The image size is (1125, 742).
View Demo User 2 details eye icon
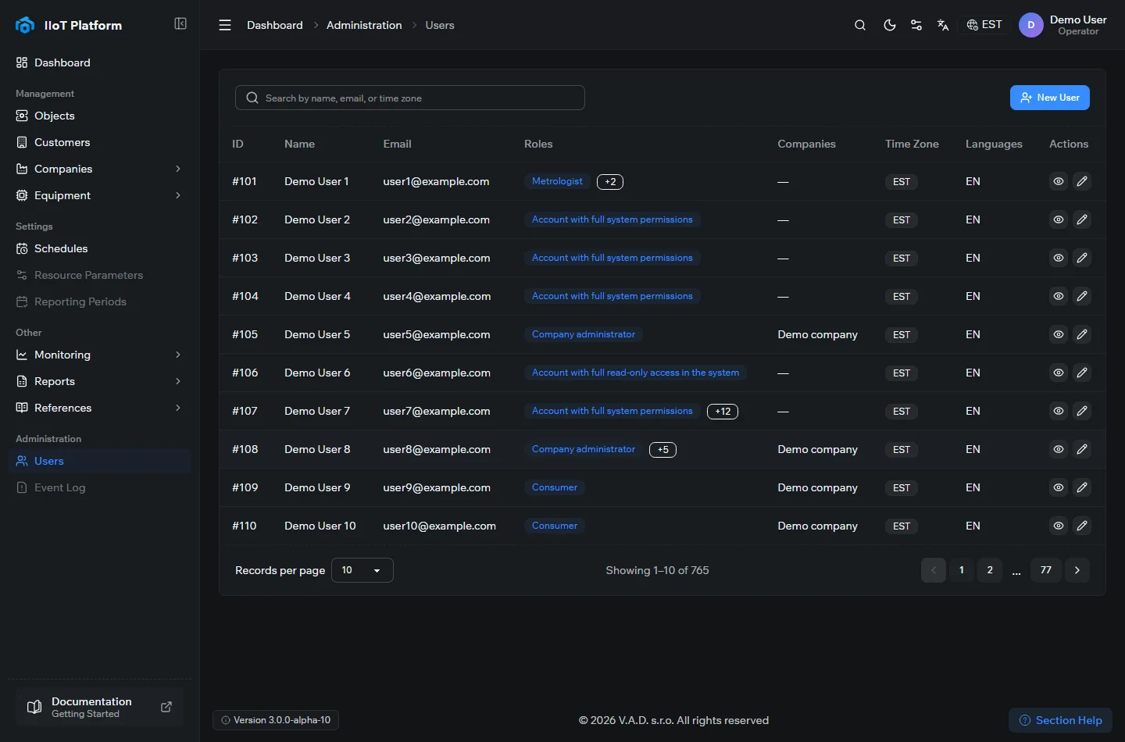coord(1059,219)
